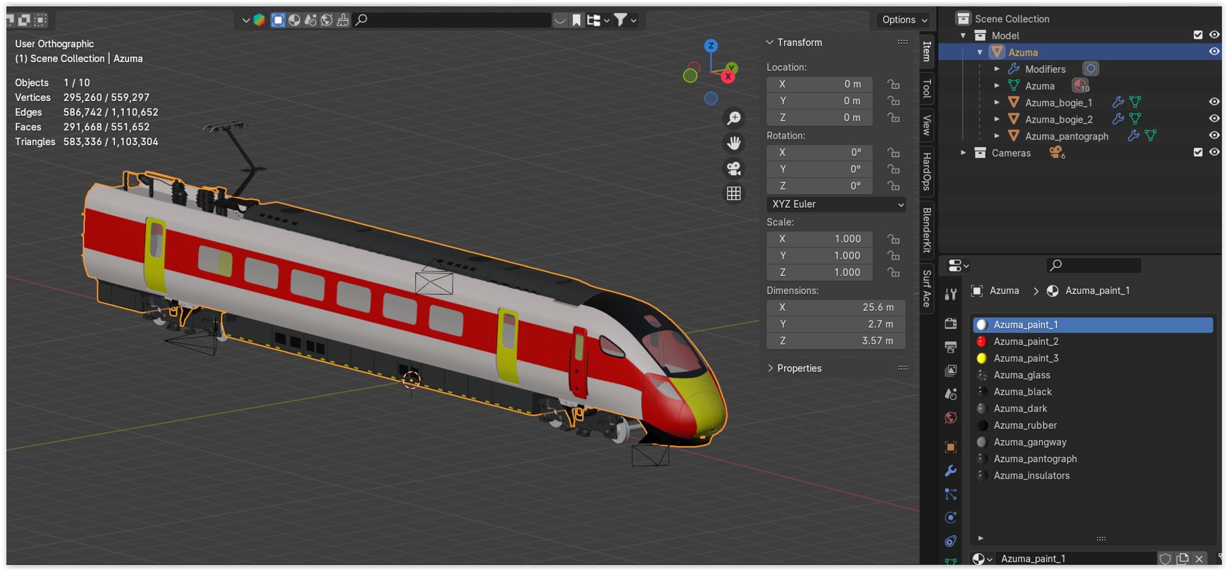
Task: Collapse the Transform panel
Action: 770,42
